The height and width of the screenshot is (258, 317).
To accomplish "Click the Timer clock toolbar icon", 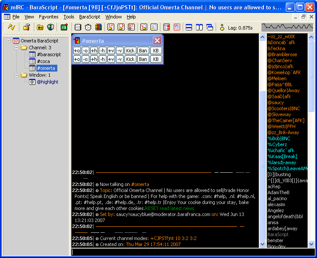I will tap(88, 27).
